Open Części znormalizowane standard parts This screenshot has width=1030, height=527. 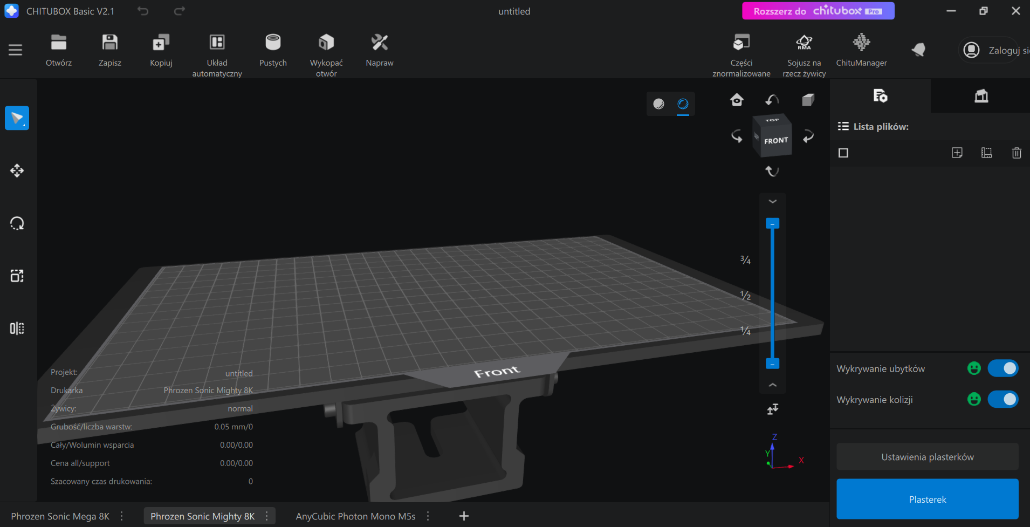coord(741,55)
